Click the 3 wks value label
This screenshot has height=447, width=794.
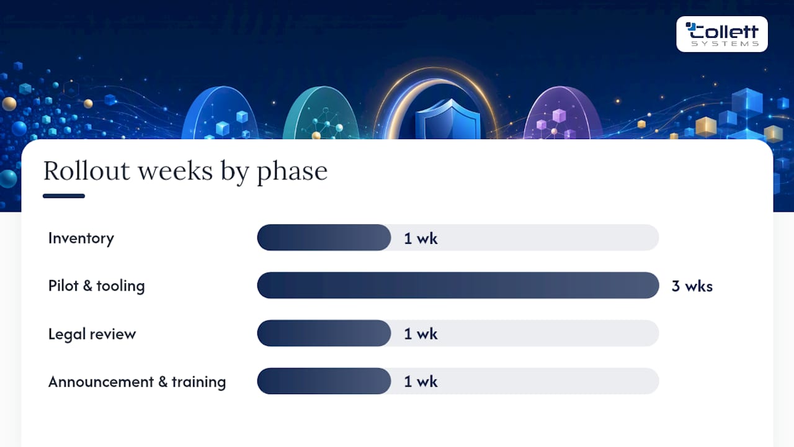tap(692, 286)
